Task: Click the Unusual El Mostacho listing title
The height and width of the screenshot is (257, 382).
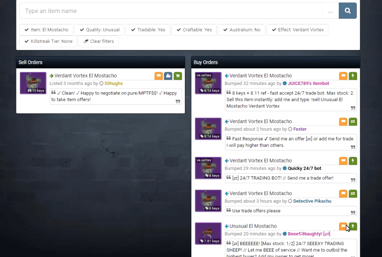Action: coord(253,226)
